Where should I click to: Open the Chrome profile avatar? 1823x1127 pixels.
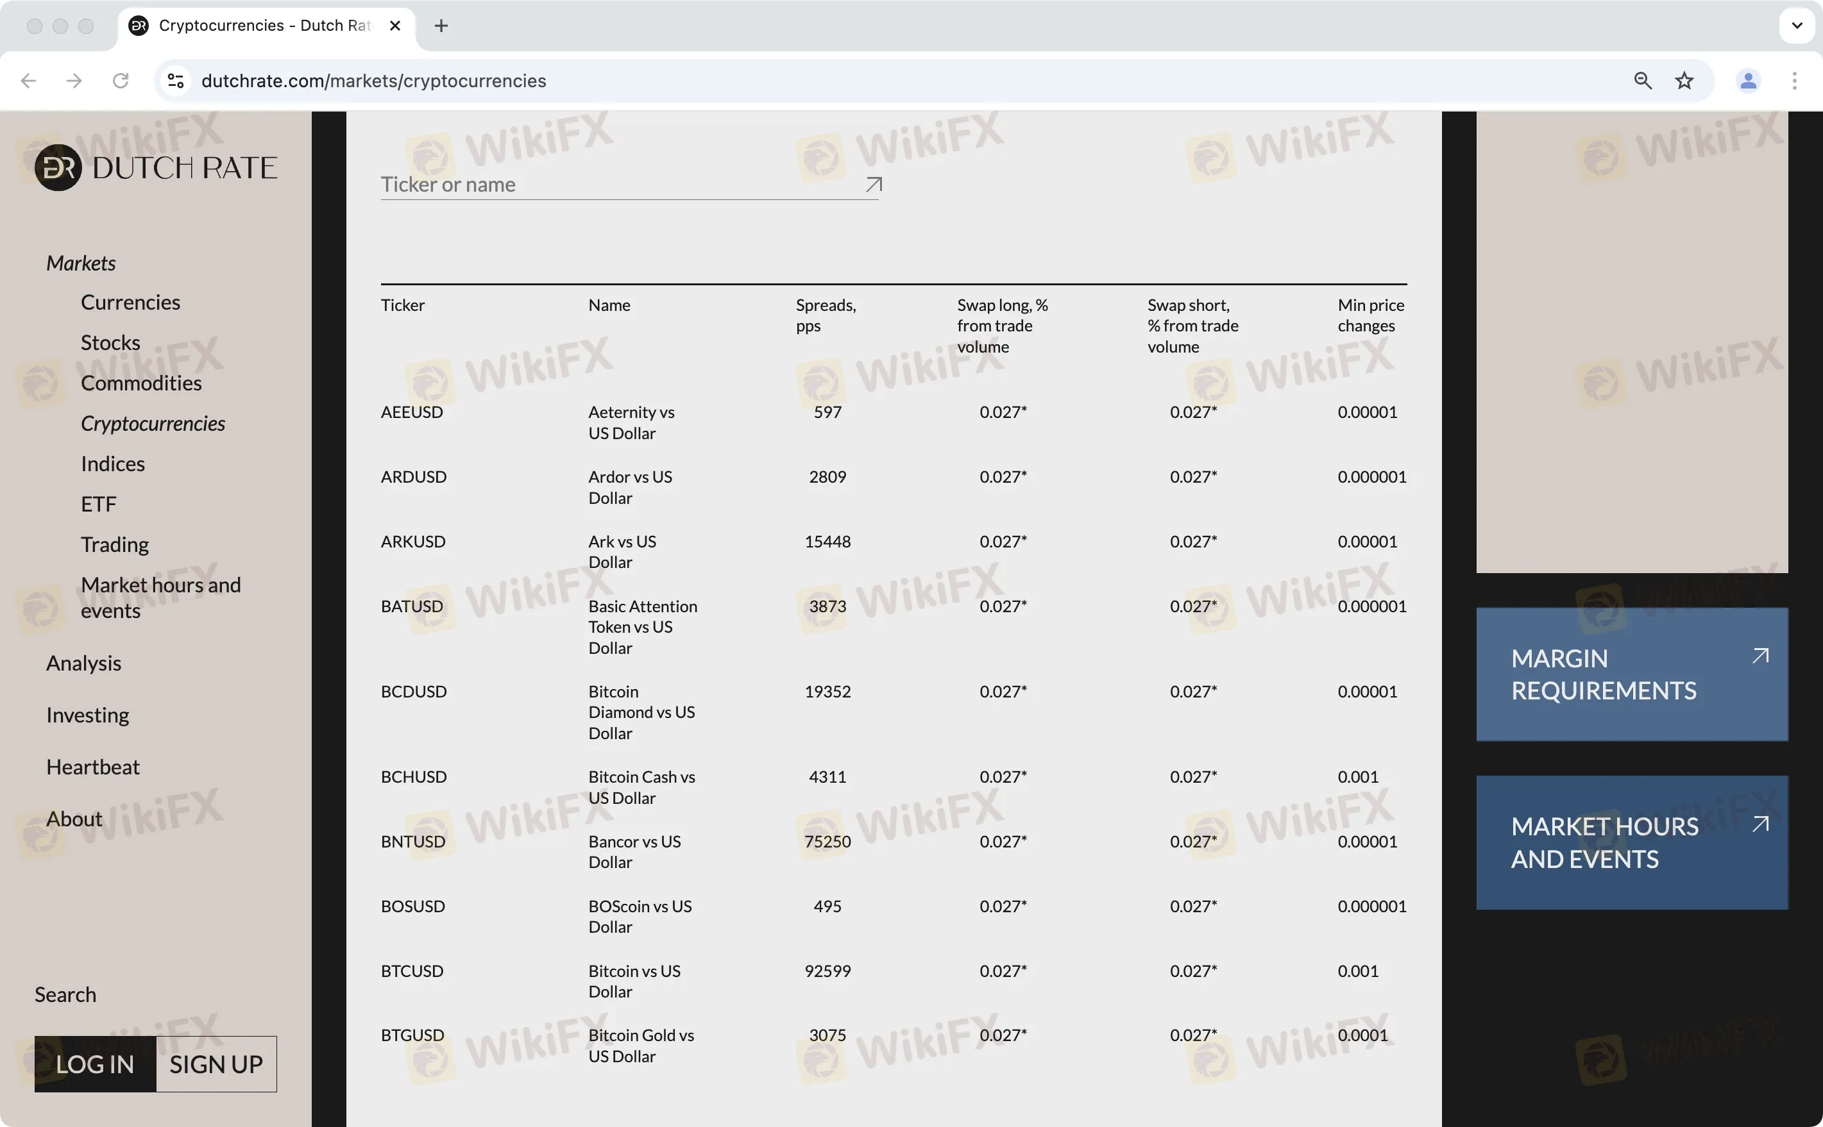(1748, 81)
